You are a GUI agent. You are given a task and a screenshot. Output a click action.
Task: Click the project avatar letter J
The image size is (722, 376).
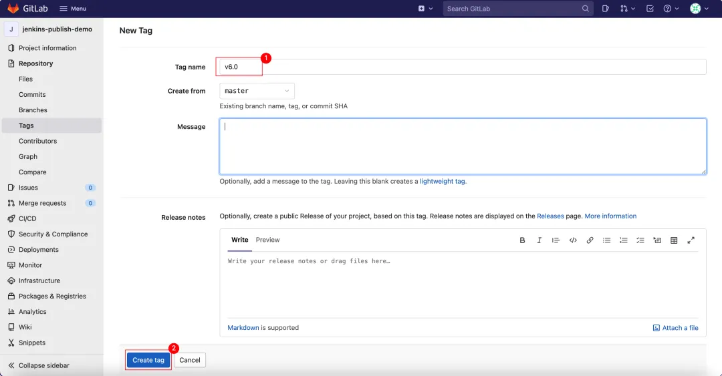(11, 29)
